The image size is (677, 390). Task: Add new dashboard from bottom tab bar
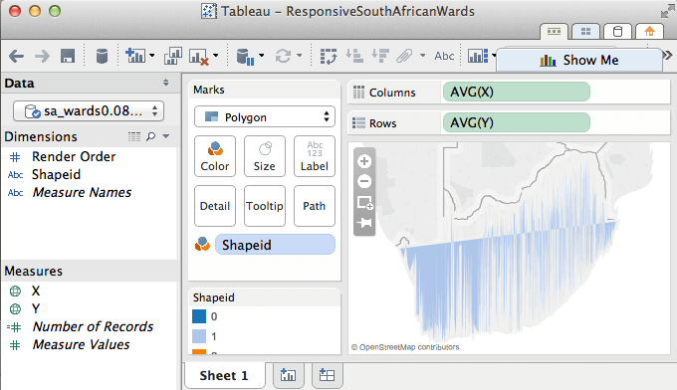pos(327,375)
